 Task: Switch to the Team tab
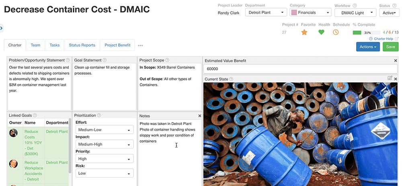[x=35, y=45]
